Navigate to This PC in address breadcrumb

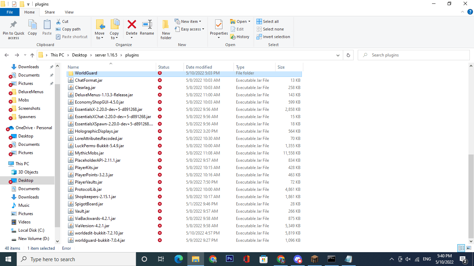click(x=58, y=55)
